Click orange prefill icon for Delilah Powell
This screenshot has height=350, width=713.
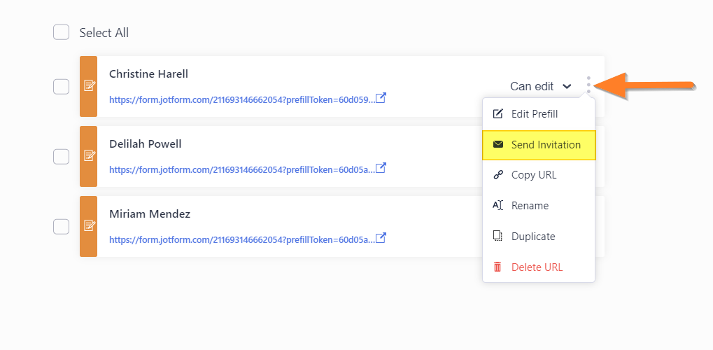click(89, 156)
